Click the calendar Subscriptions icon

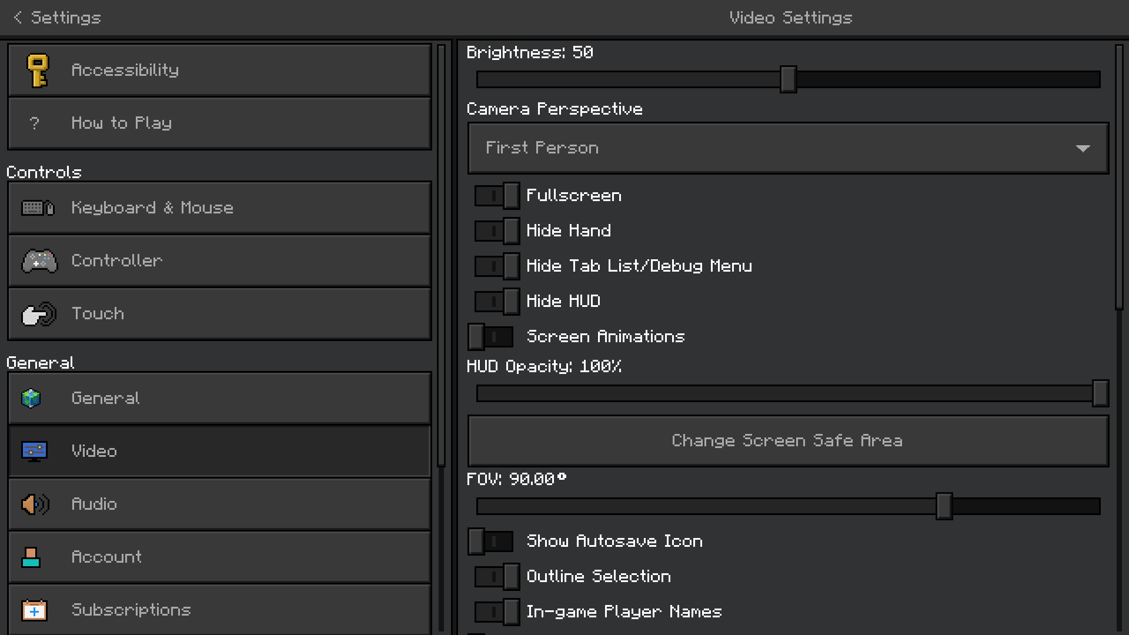[x=34, y=610]
